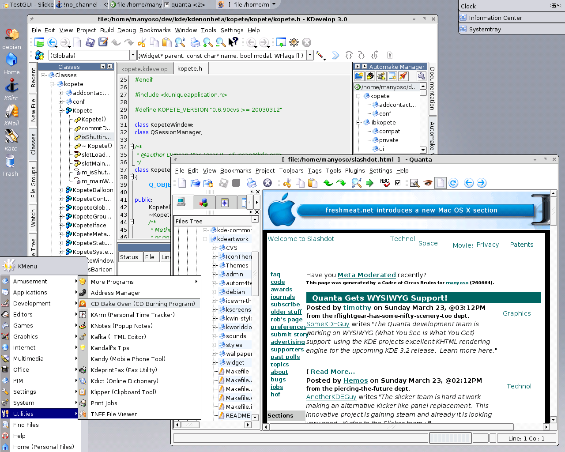Toggle File Groups vertical side tab
The width and height of the screenshot is (565, 452).
pos(33,182)
